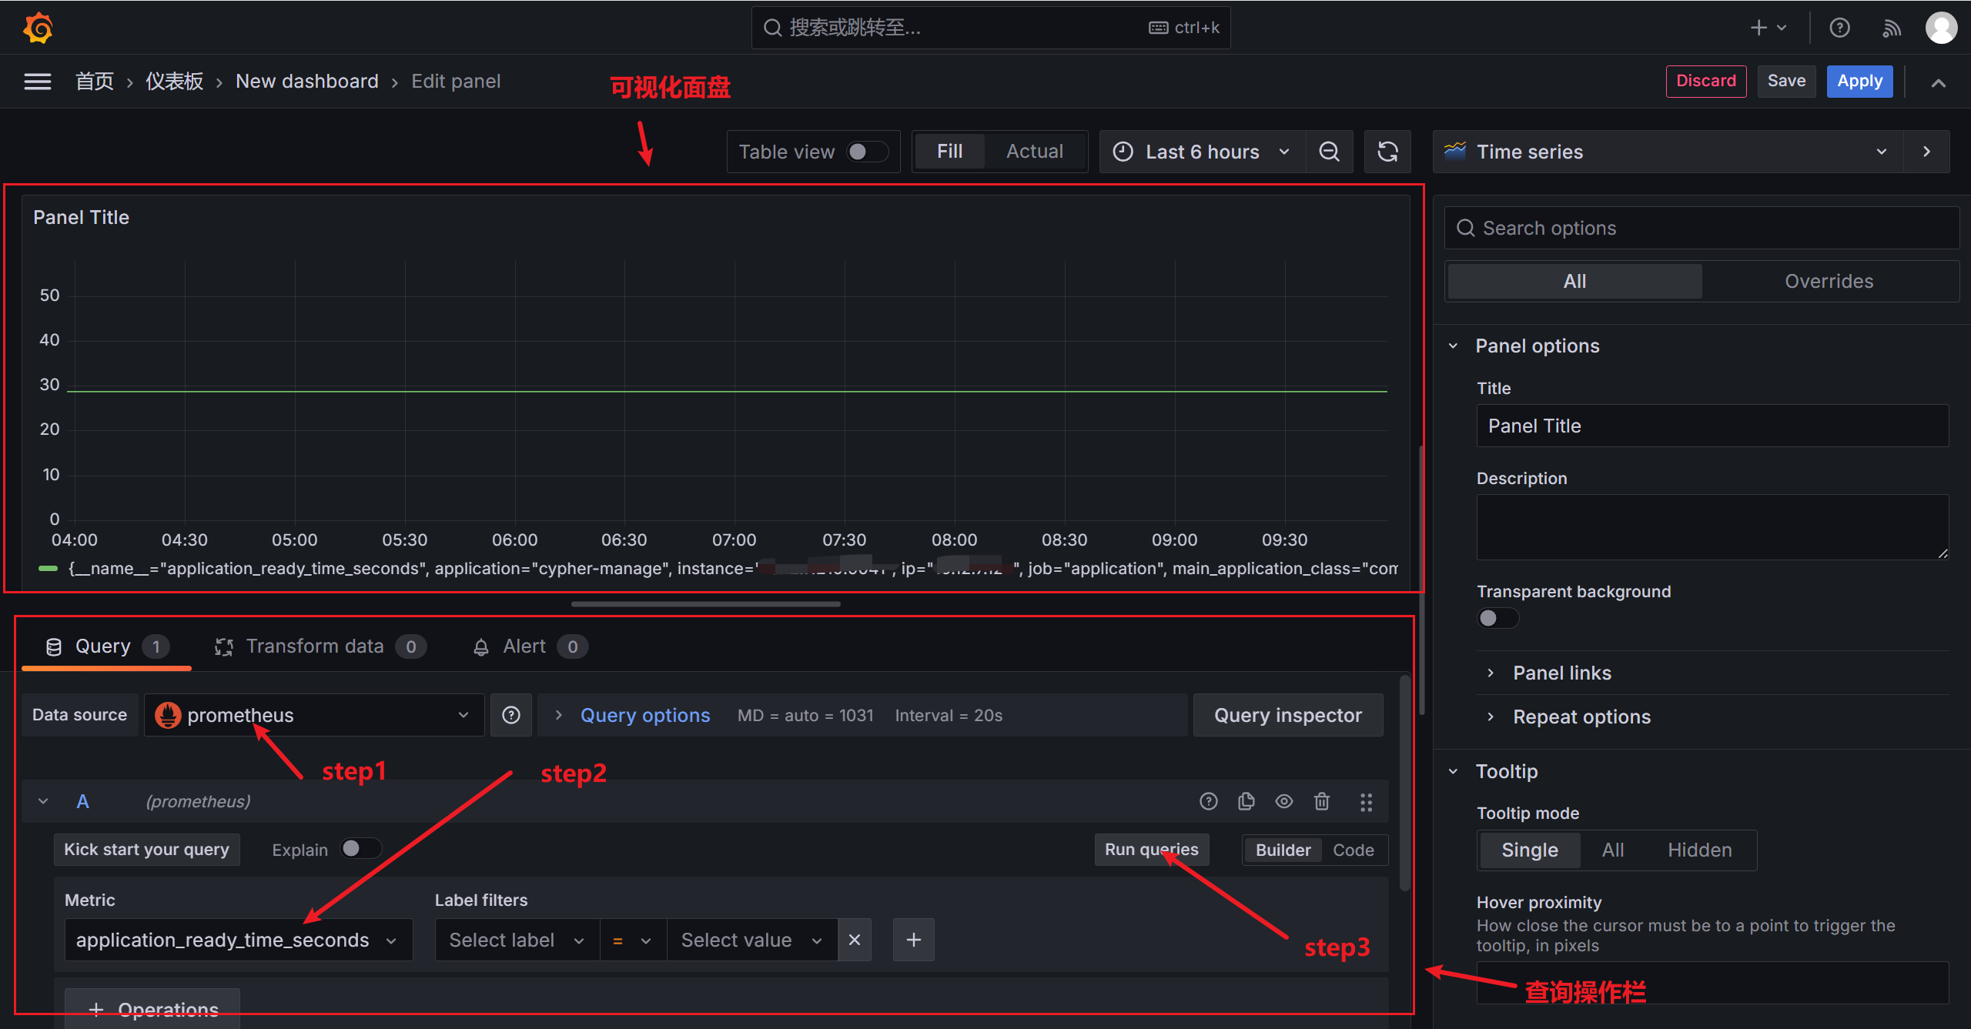Switch query editor to Builder mode
The width and height of the screenshot is (1971, 1029).
click(x=1283, y=850)
